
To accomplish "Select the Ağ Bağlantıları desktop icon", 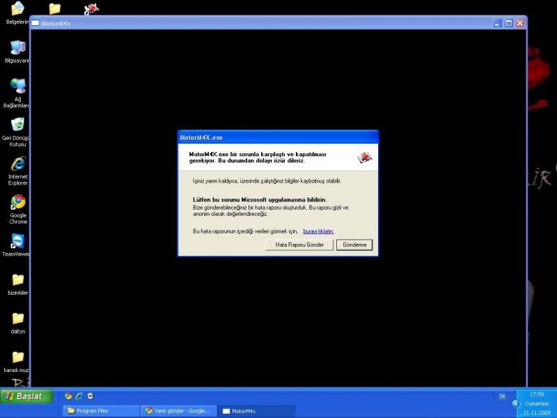I will coord(17,93).
